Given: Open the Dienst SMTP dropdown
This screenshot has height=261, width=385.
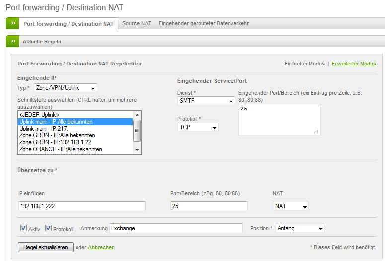Looking at the screenshot, I should click(x=206, y=101).
